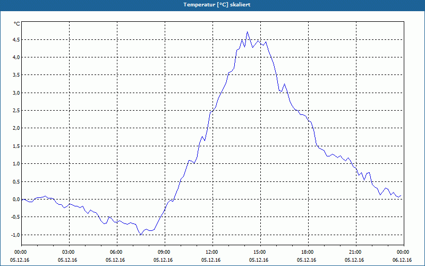Screen dimensions: 425x266
Task: Click the 0,0 y-axis label
Action: click(x=16, y=199)
